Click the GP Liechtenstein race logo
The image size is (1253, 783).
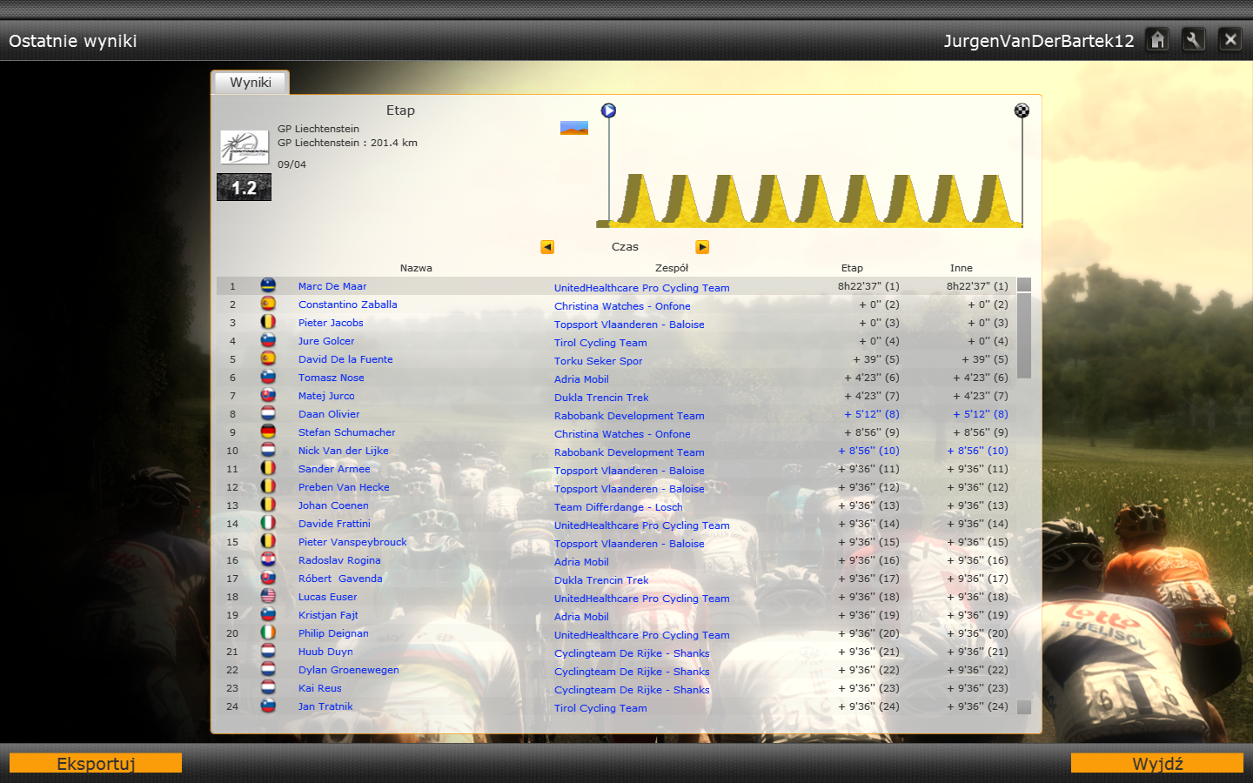pyautogui.click(x=244, y=147)
